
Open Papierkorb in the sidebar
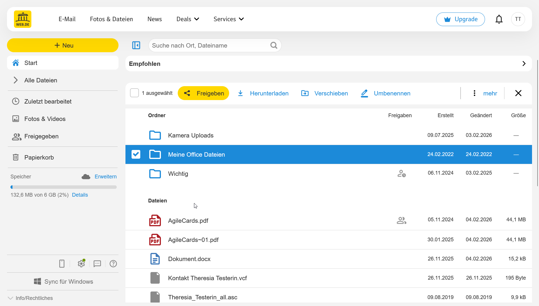click(x=39, y=157)
